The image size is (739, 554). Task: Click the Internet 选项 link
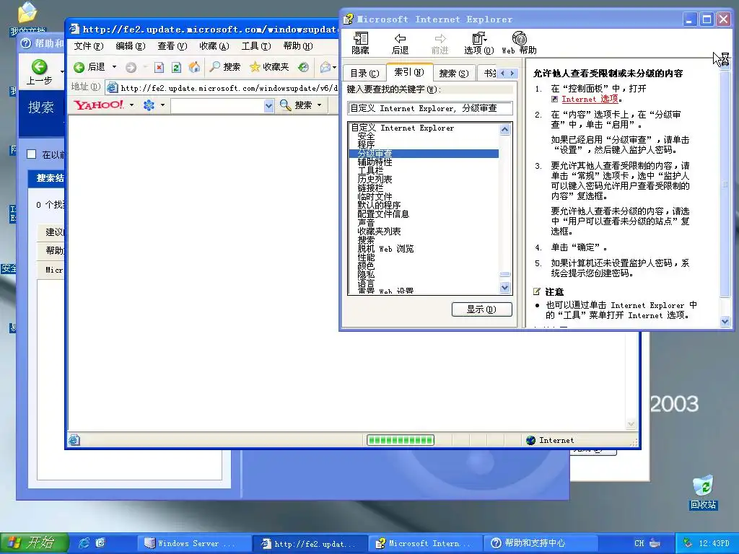(x=590, y=99)
